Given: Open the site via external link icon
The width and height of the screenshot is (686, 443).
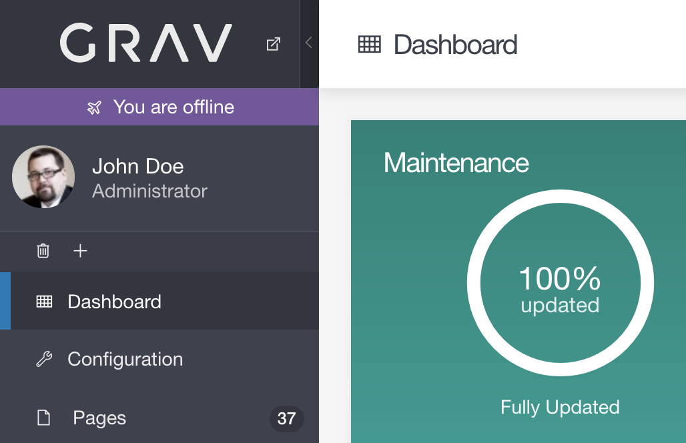Looking at the screenshot, I should pyautogui.click(x=273, y=44).
